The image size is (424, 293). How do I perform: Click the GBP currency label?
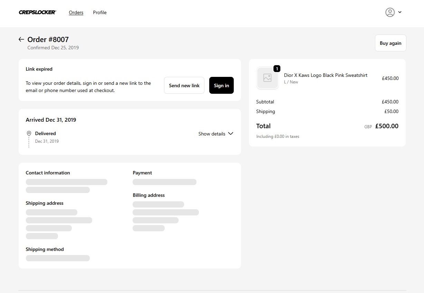click(368, 127)
